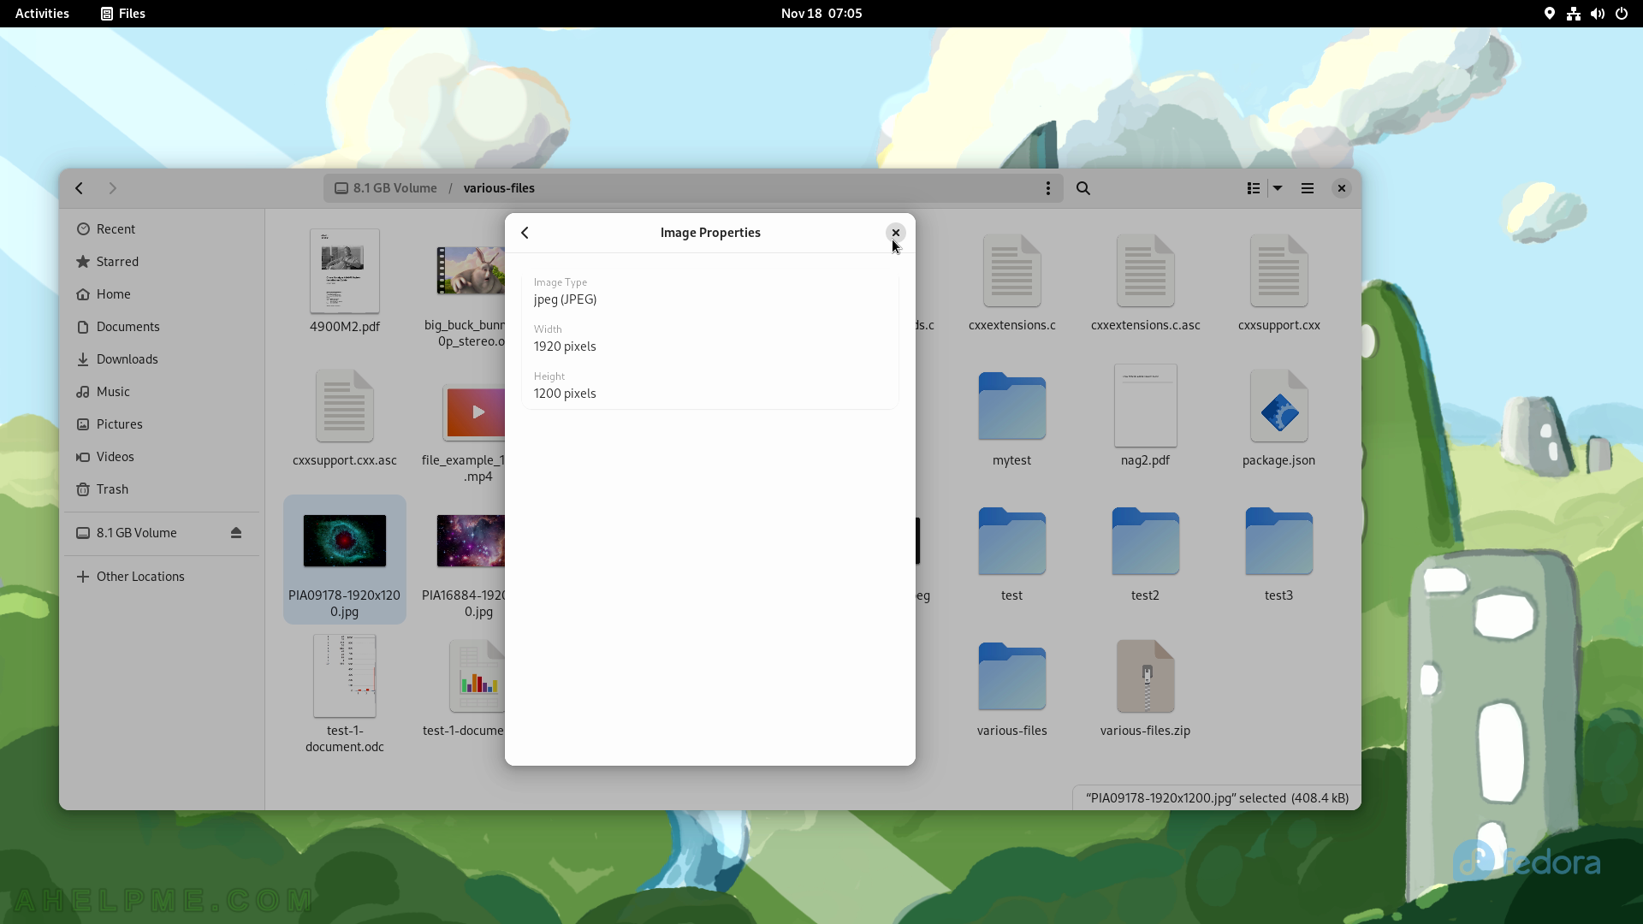Open the Files hamburger menu
1643x924 pixels.
point(1307,188)
